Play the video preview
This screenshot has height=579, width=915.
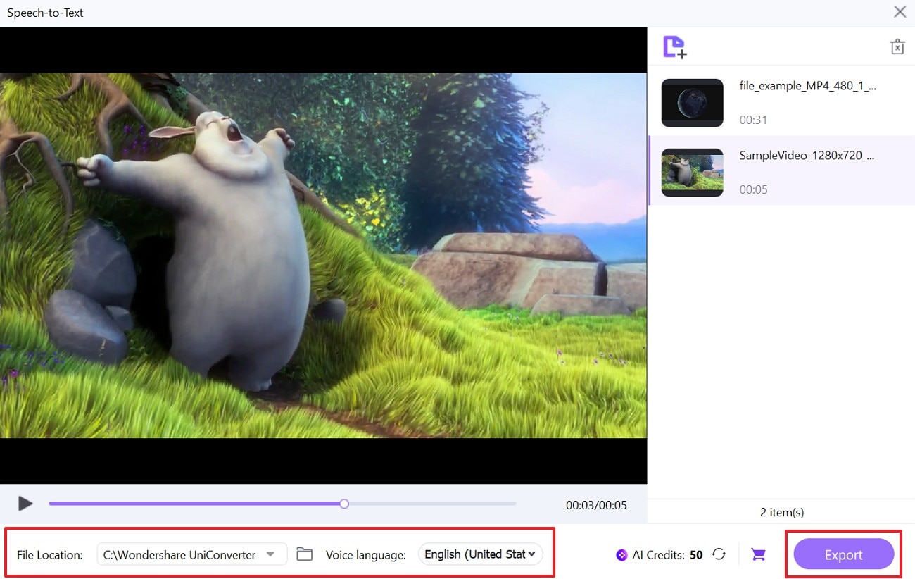coord(25,504)
